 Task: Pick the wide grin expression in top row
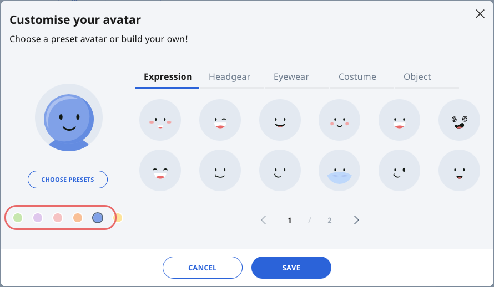[x=280, y=120]
